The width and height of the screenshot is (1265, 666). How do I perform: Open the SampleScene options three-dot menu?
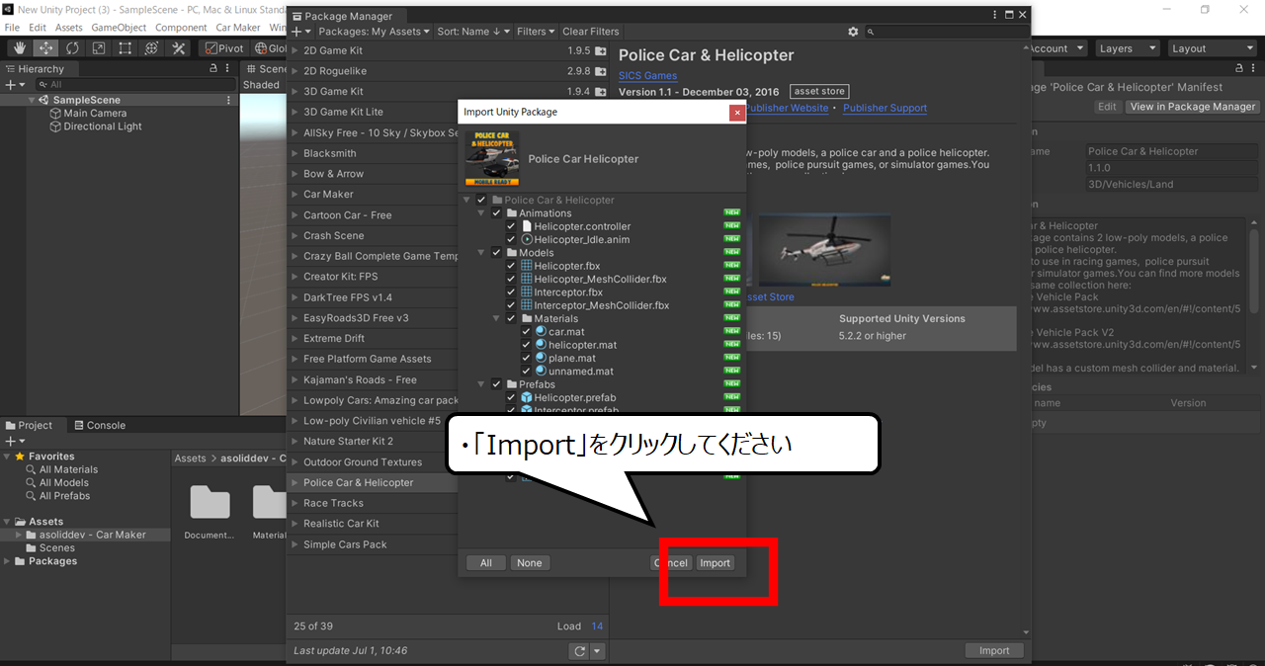click(229, 100)
